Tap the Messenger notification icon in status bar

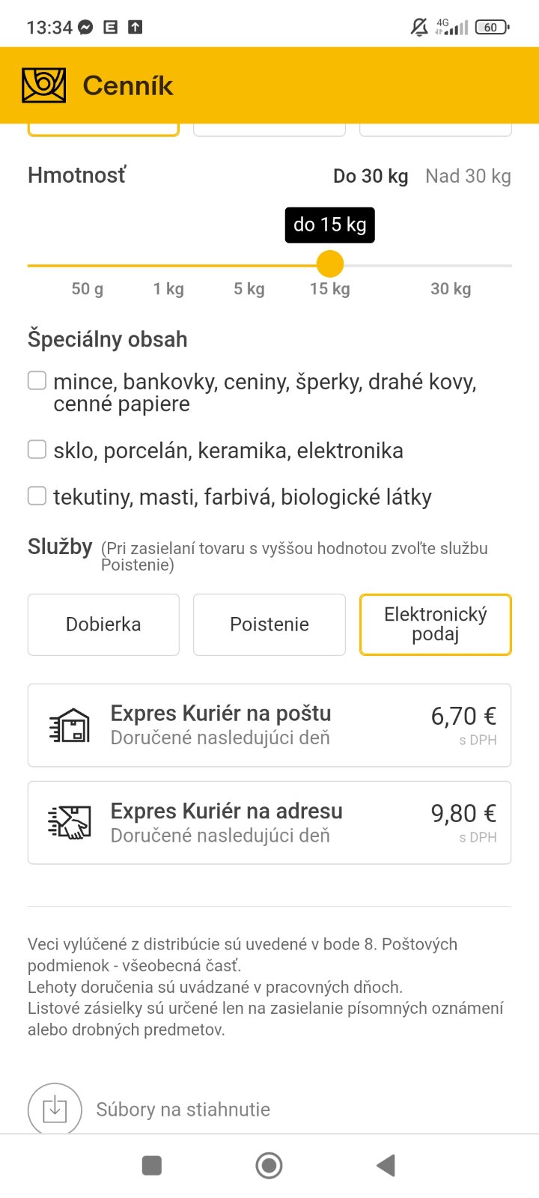[86, 28]
